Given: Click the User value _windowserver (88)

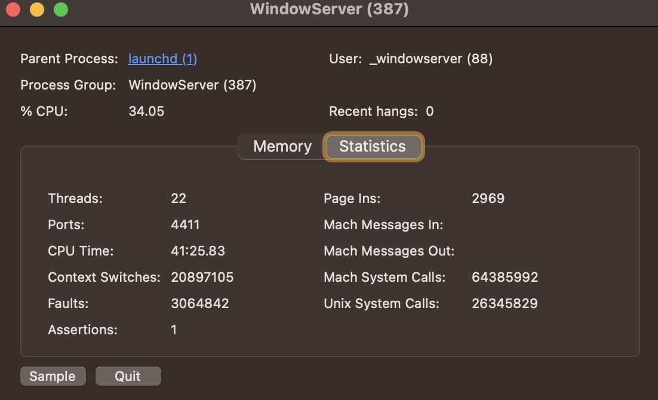Looking at the screenshot, I should click(431, 59).
